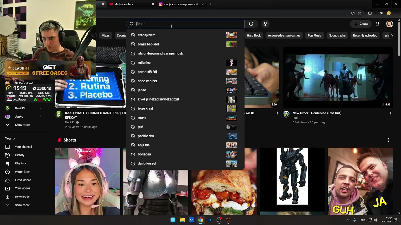The image size is (401, 225).
Task: Choose the 'tropski raj' search suggestion
Action: 185,108
